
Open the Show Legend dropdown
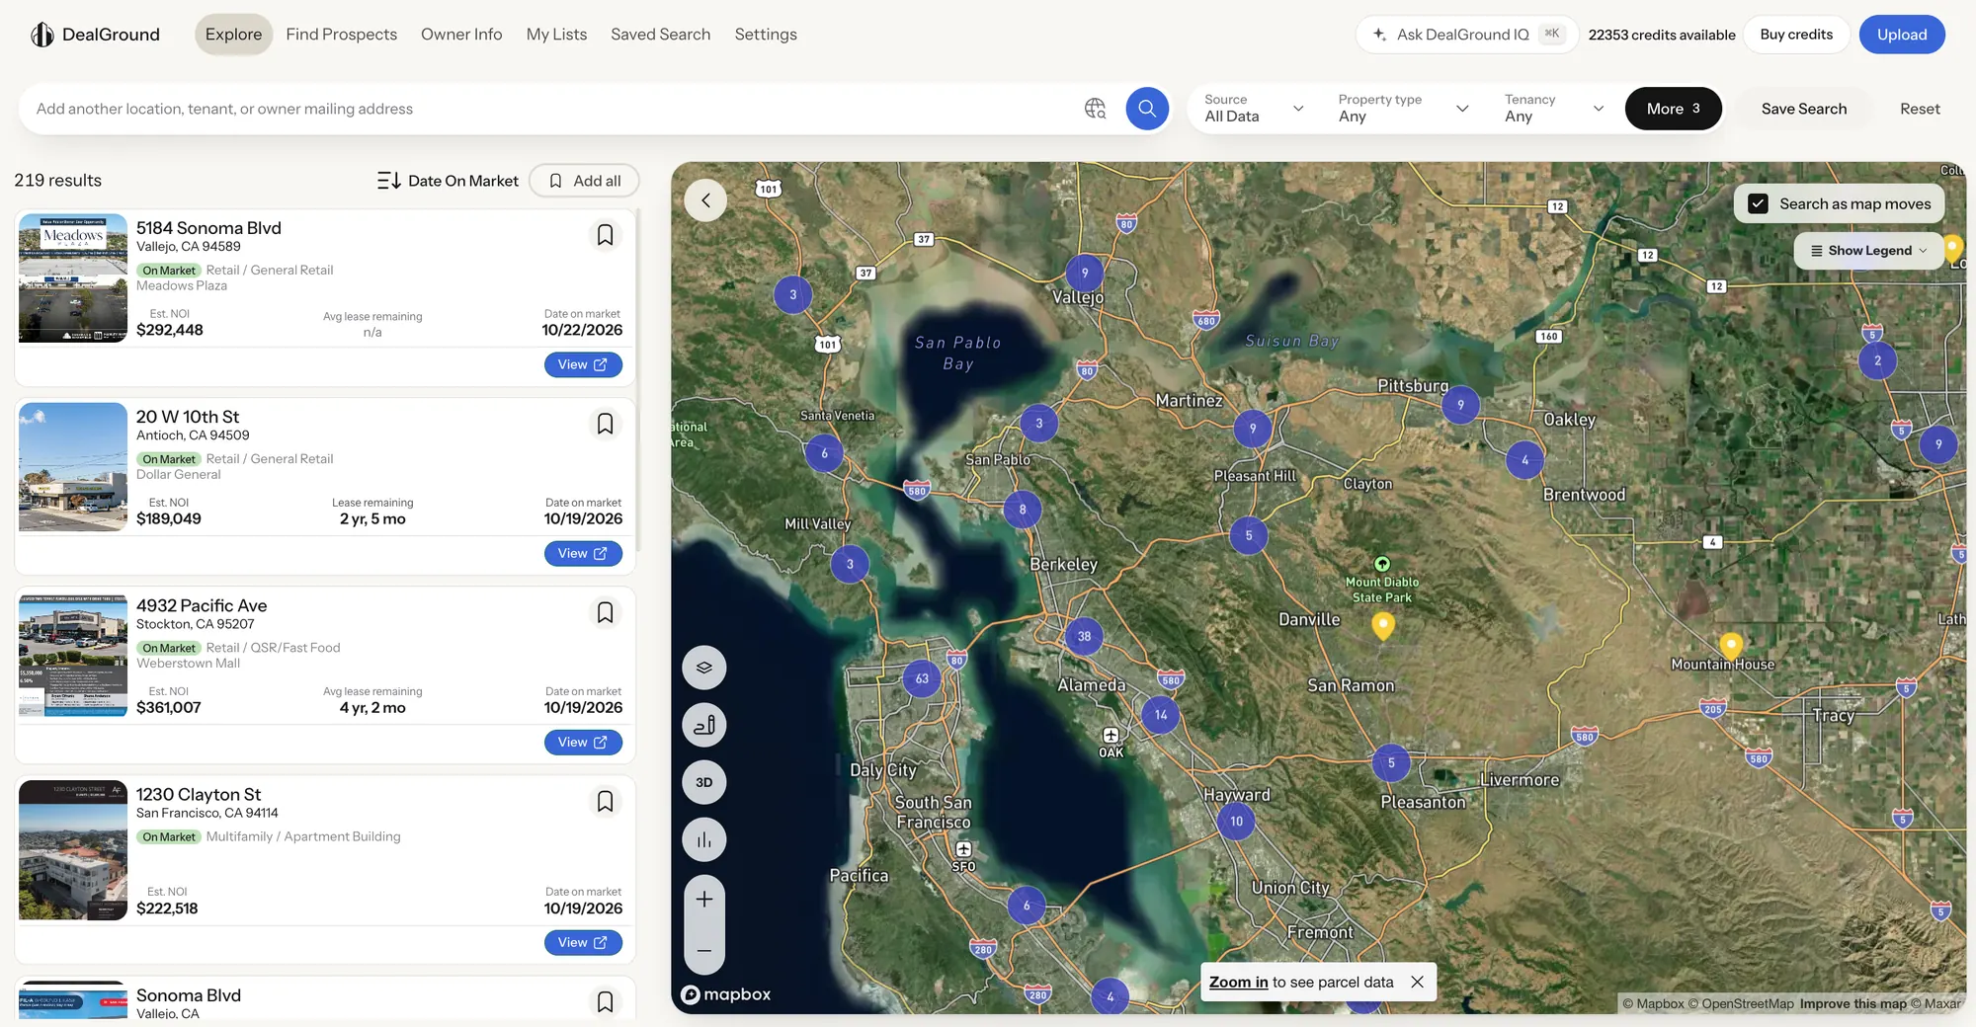pos(1868,251)
